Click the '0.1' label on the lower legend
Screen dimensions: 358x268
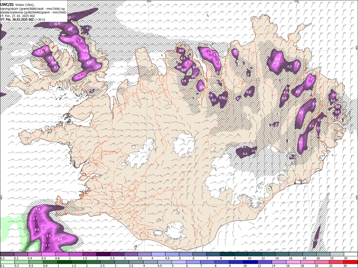[2, 266]
